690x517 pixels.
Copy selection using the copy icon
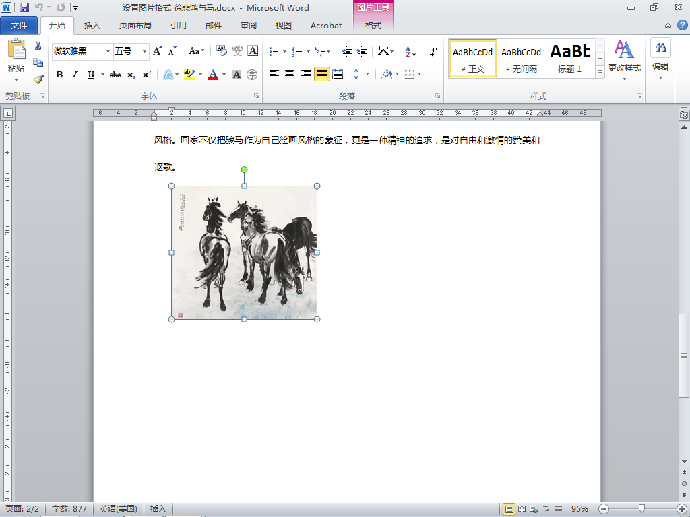point(38,63)
